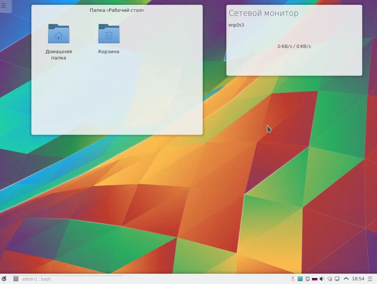The width and height of the screenshot is (377, 284).
Task: Open the KDE application launcher
Action: 4,279
